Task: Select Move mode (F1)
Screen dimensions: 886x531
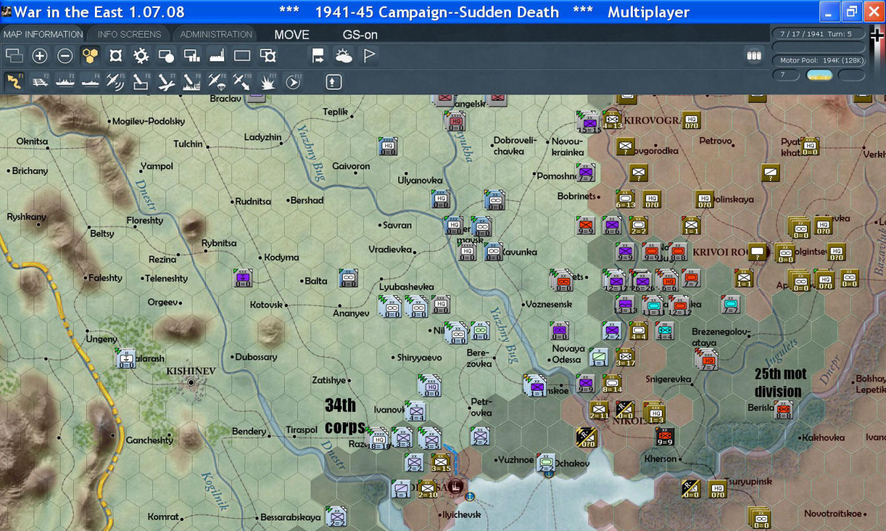Action: [x=15, y=81]
